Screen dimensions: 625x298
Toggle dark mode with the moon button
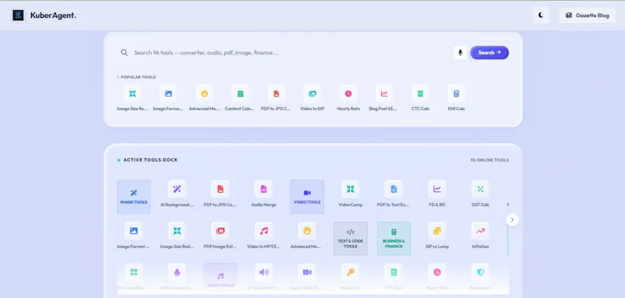541,15
